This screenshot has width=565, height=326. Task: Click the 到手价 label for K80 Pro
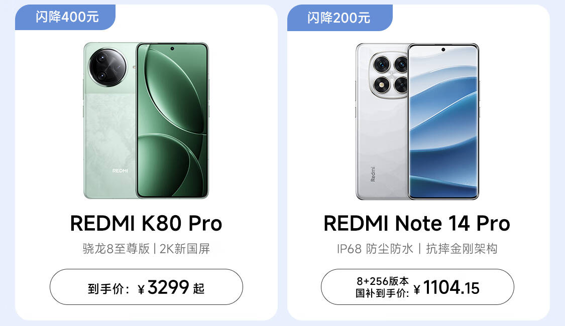tap(108, 288)
